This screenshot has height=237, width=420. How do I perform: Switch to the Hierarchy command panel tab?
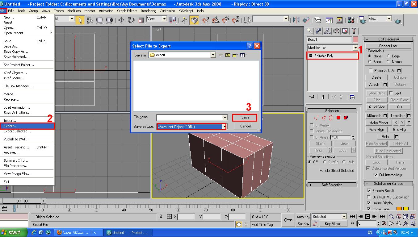[327, 31]
